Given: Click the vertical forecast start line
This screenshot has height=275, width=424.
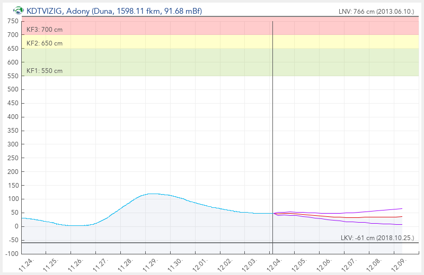Looking at the screenshot, I should [272, 132].
